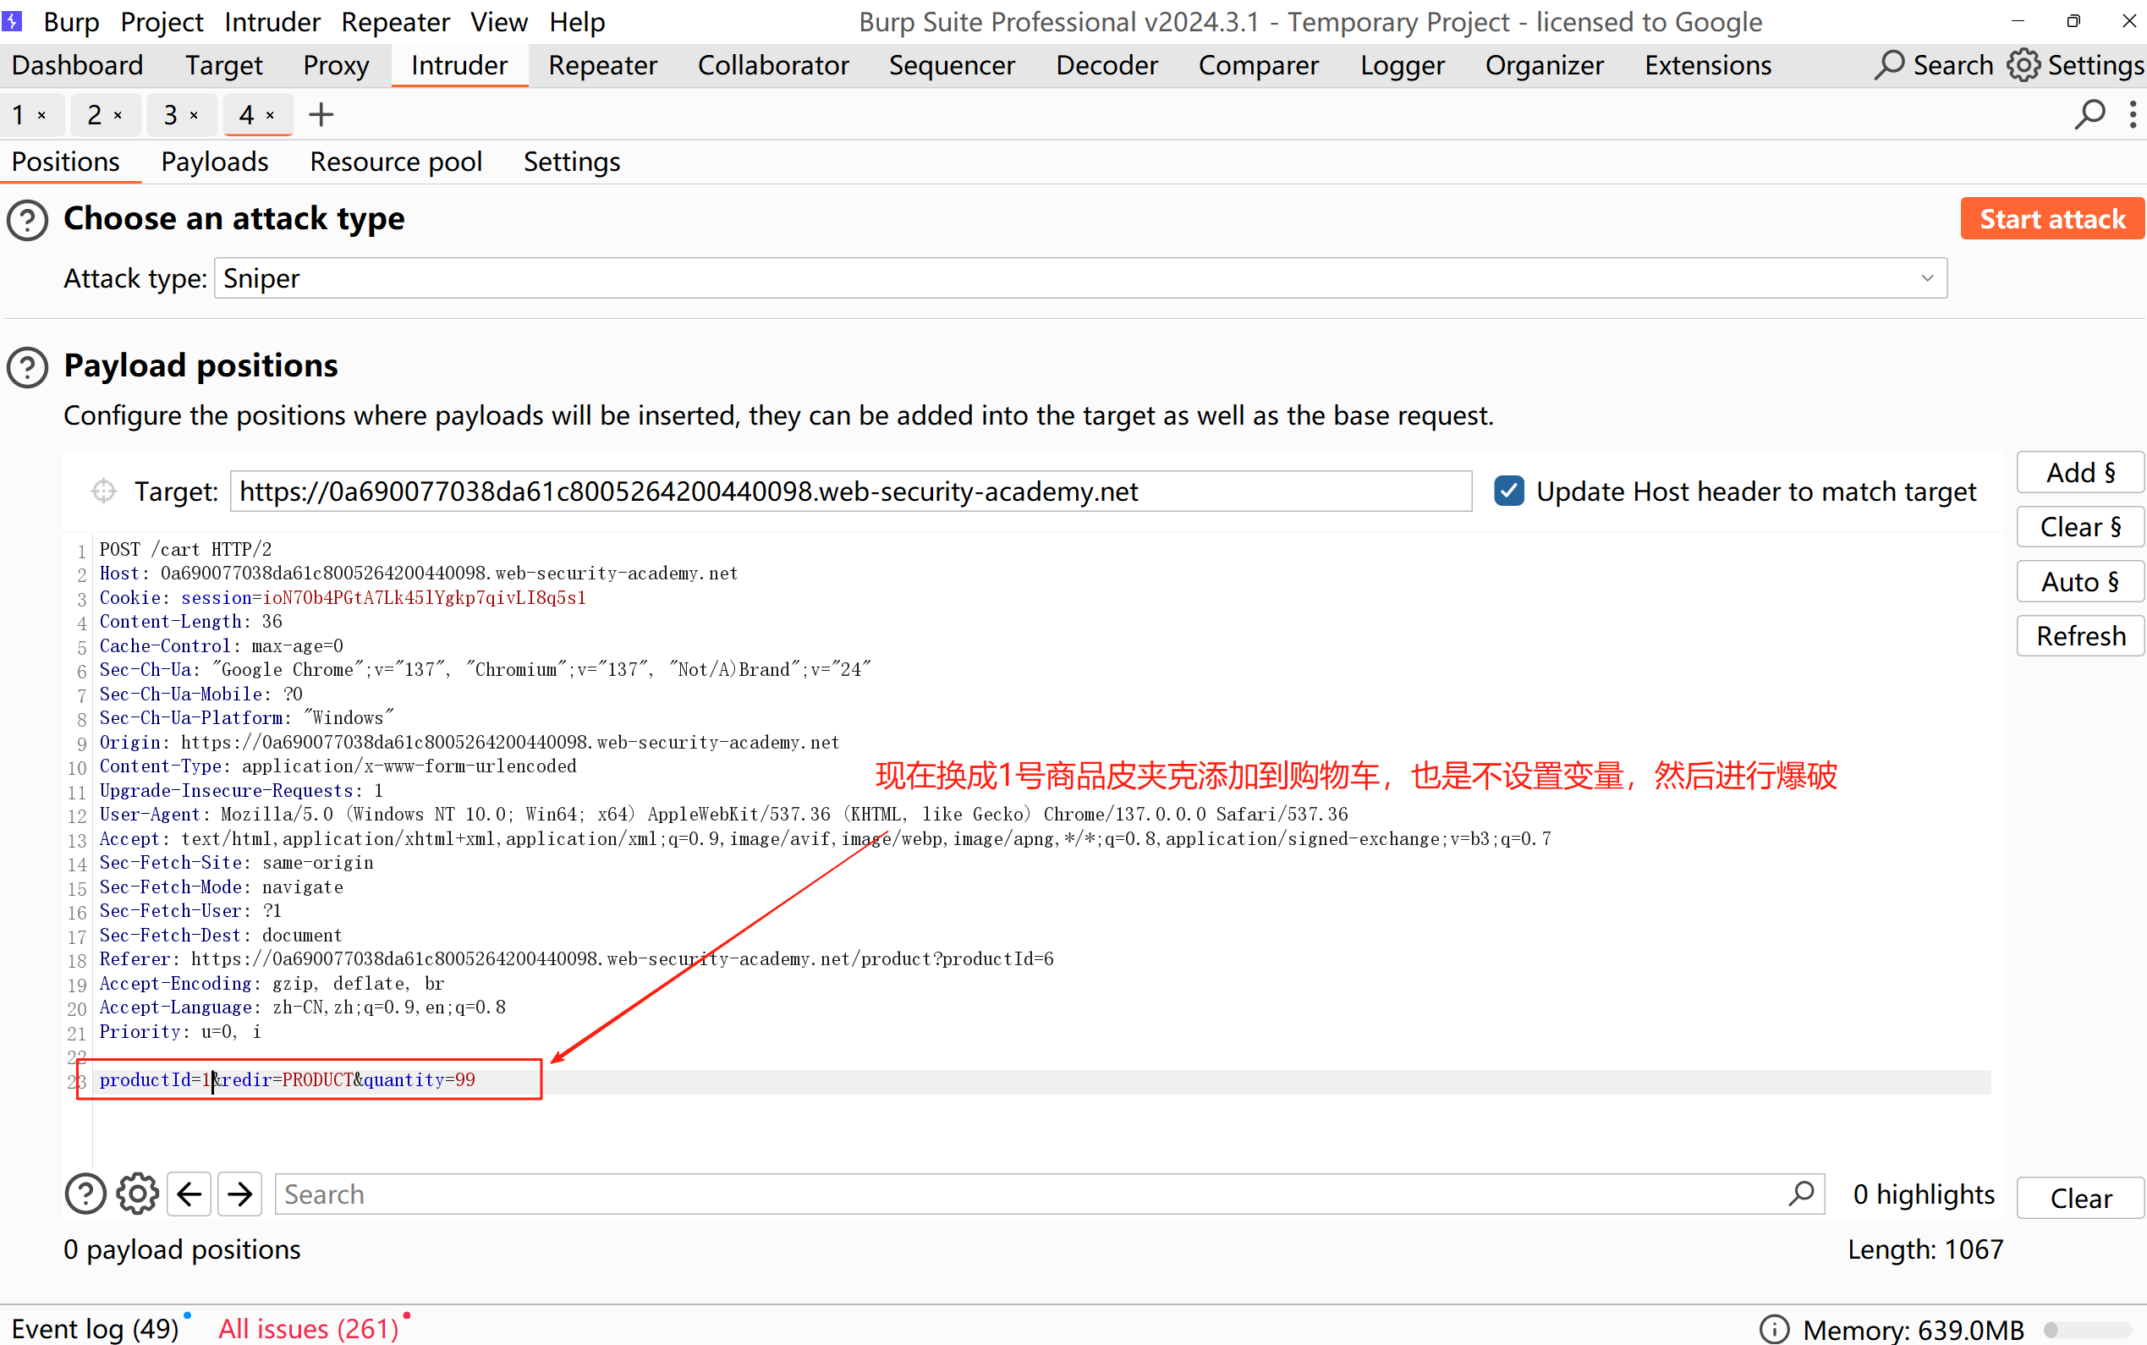Open the Event log in the status bar
The width and height of the screenshot is (2147, 1345).
pos(95,1328)
